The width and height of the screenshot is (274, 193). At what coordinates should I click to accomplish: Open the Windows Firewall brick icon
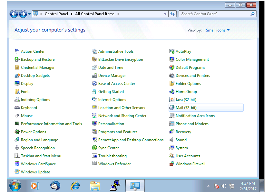[x=172, y=164]
